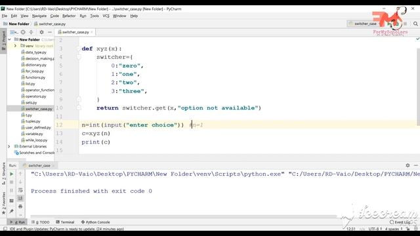Viewport: 420px width, 236px height.
Task: Open sets.py in project tree
Action: (29, 102)
